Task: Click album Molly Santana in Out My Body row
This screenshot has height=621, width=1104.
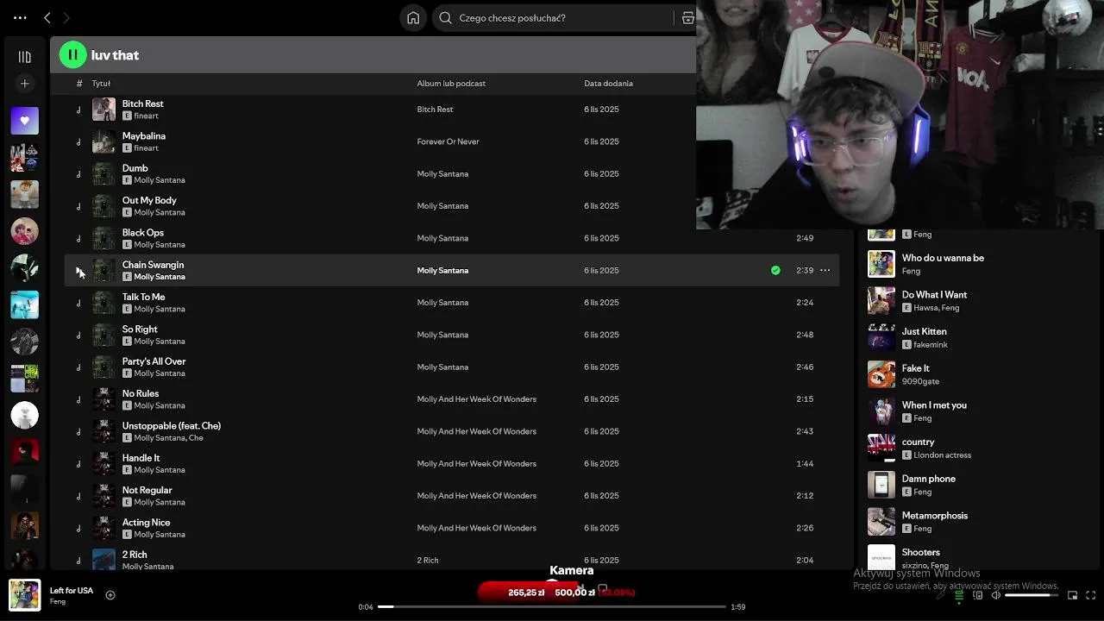Action: (x=442, y=206)
